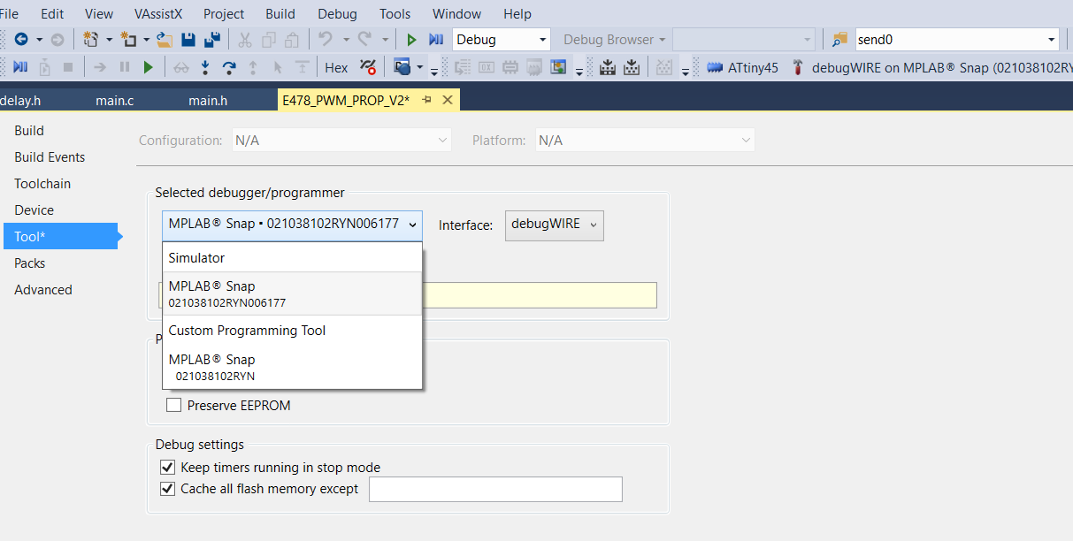Click Start Debugging and Break in debug toolbar
Screen dimensions: 1073x541
20,67
